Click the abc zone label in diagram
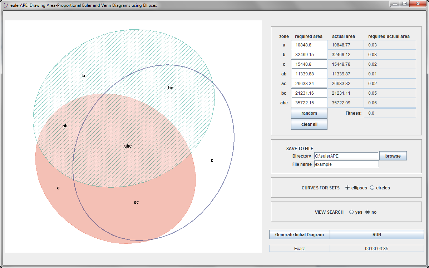Image resolution: width=429 pixels, height=268 pixels. point(128,146)
